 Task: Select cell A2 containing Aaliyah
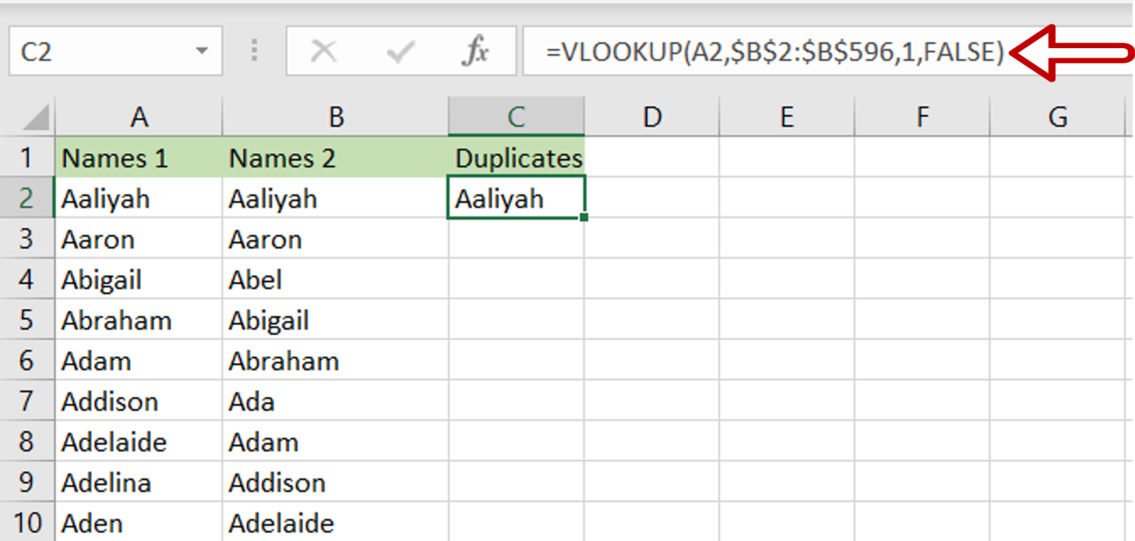click(x=139, y=198)
